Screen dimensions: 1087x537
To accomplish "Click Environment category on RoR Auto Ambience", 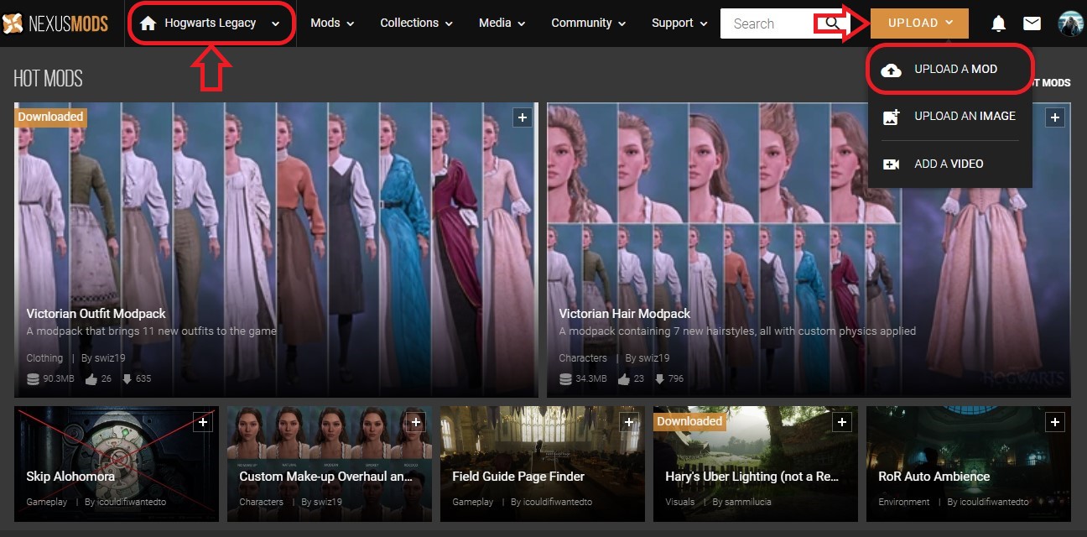I will point(904,502).
